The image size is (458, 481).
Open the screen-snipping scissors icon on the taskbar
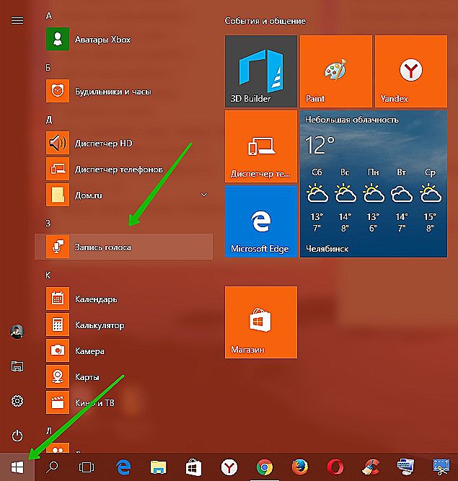click(441, 467)
